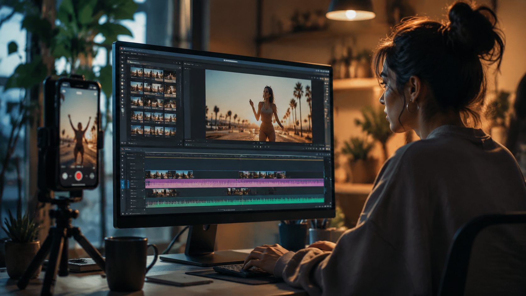526x296 pixels.
Task: Click the timeline playhead line
Action: 241,181
